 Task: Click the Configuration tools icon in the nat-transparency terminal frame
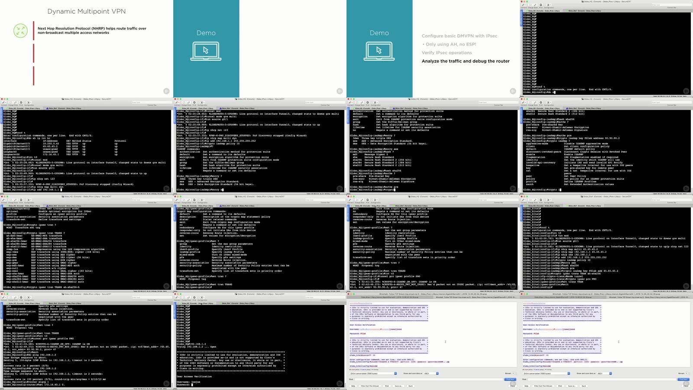point(29,200)
